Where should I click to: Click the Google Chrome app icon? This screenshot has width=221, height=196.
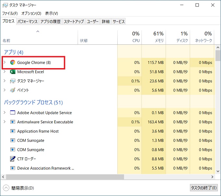[13, 62]
